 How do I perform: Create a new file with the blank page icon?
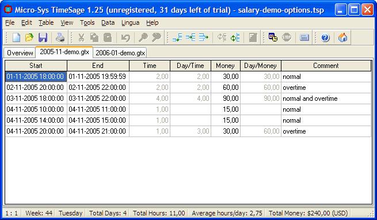(16, 37)
